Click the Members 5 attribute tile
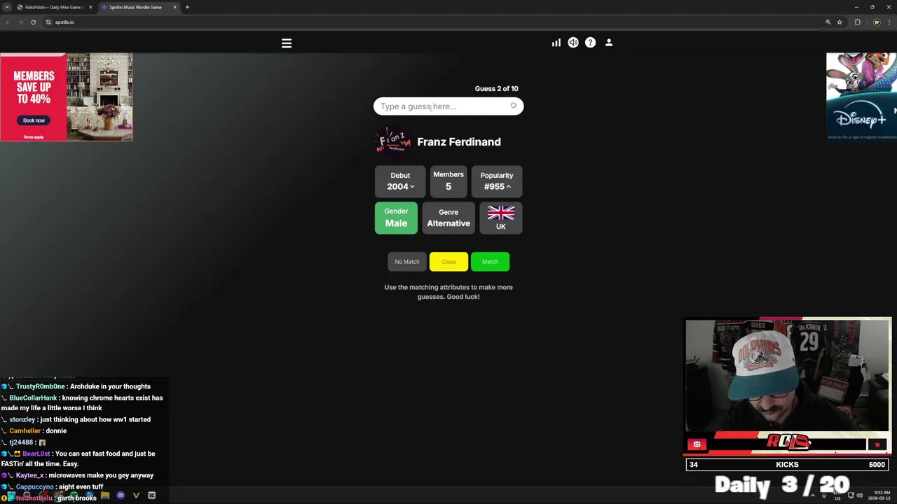Image resolution: width=897 pixels, height=504 pixels. 448,181
